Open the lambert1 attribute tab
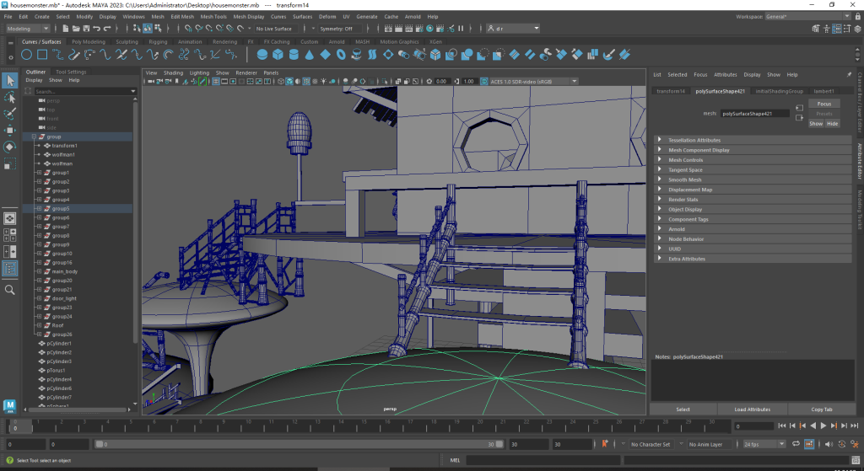 point(823,91)
